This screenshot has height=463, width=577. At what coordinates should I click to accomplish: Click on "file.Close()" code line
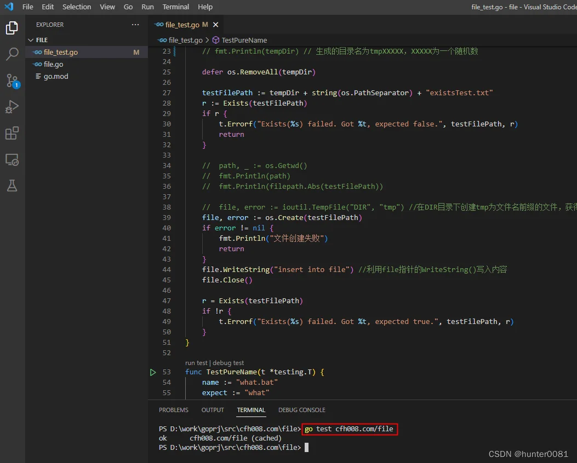(227, 280)
